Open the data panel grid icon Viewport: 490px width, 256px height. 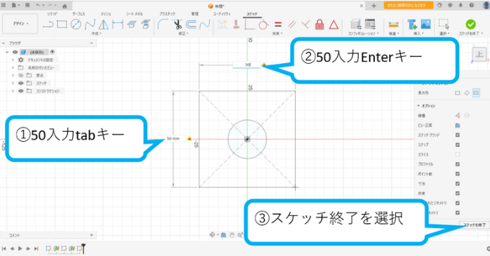[4, 6]
